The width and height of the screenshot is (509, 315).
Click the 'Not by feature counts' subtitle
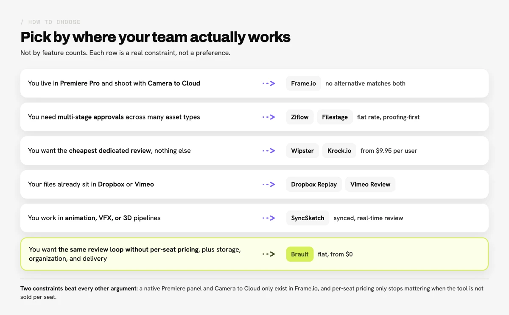[125, 53]
